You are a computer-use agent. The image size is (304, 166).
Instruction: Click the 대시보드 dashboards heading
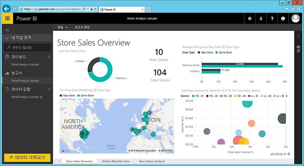[x=19, y=57]
